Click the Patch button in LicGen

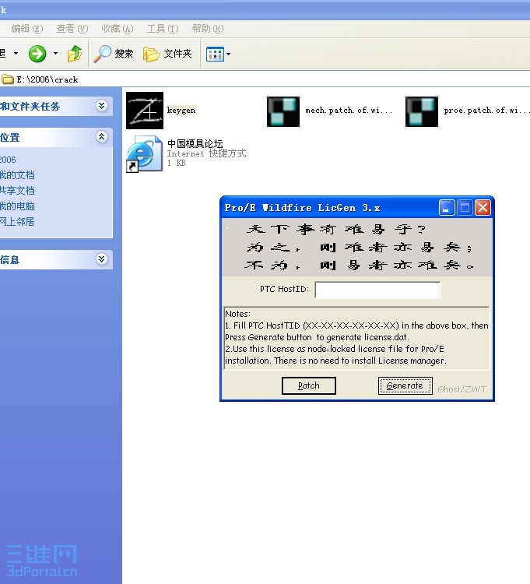(308, 385)
